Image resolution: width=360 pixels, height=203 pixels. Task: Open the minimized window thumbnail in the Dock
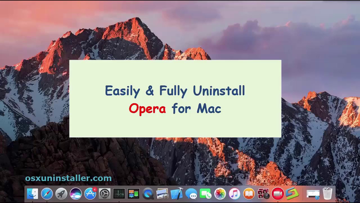313,194
